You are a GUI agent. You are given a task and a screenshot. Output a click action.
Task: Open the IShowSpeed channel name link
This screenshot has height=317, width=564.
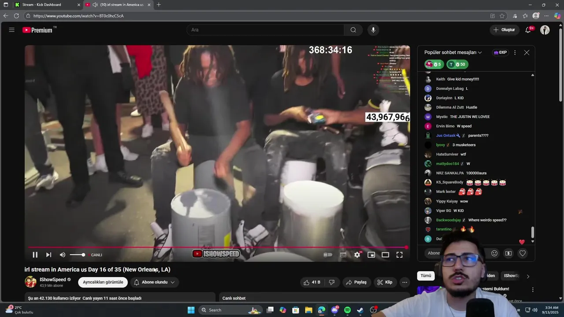[52, 280]
